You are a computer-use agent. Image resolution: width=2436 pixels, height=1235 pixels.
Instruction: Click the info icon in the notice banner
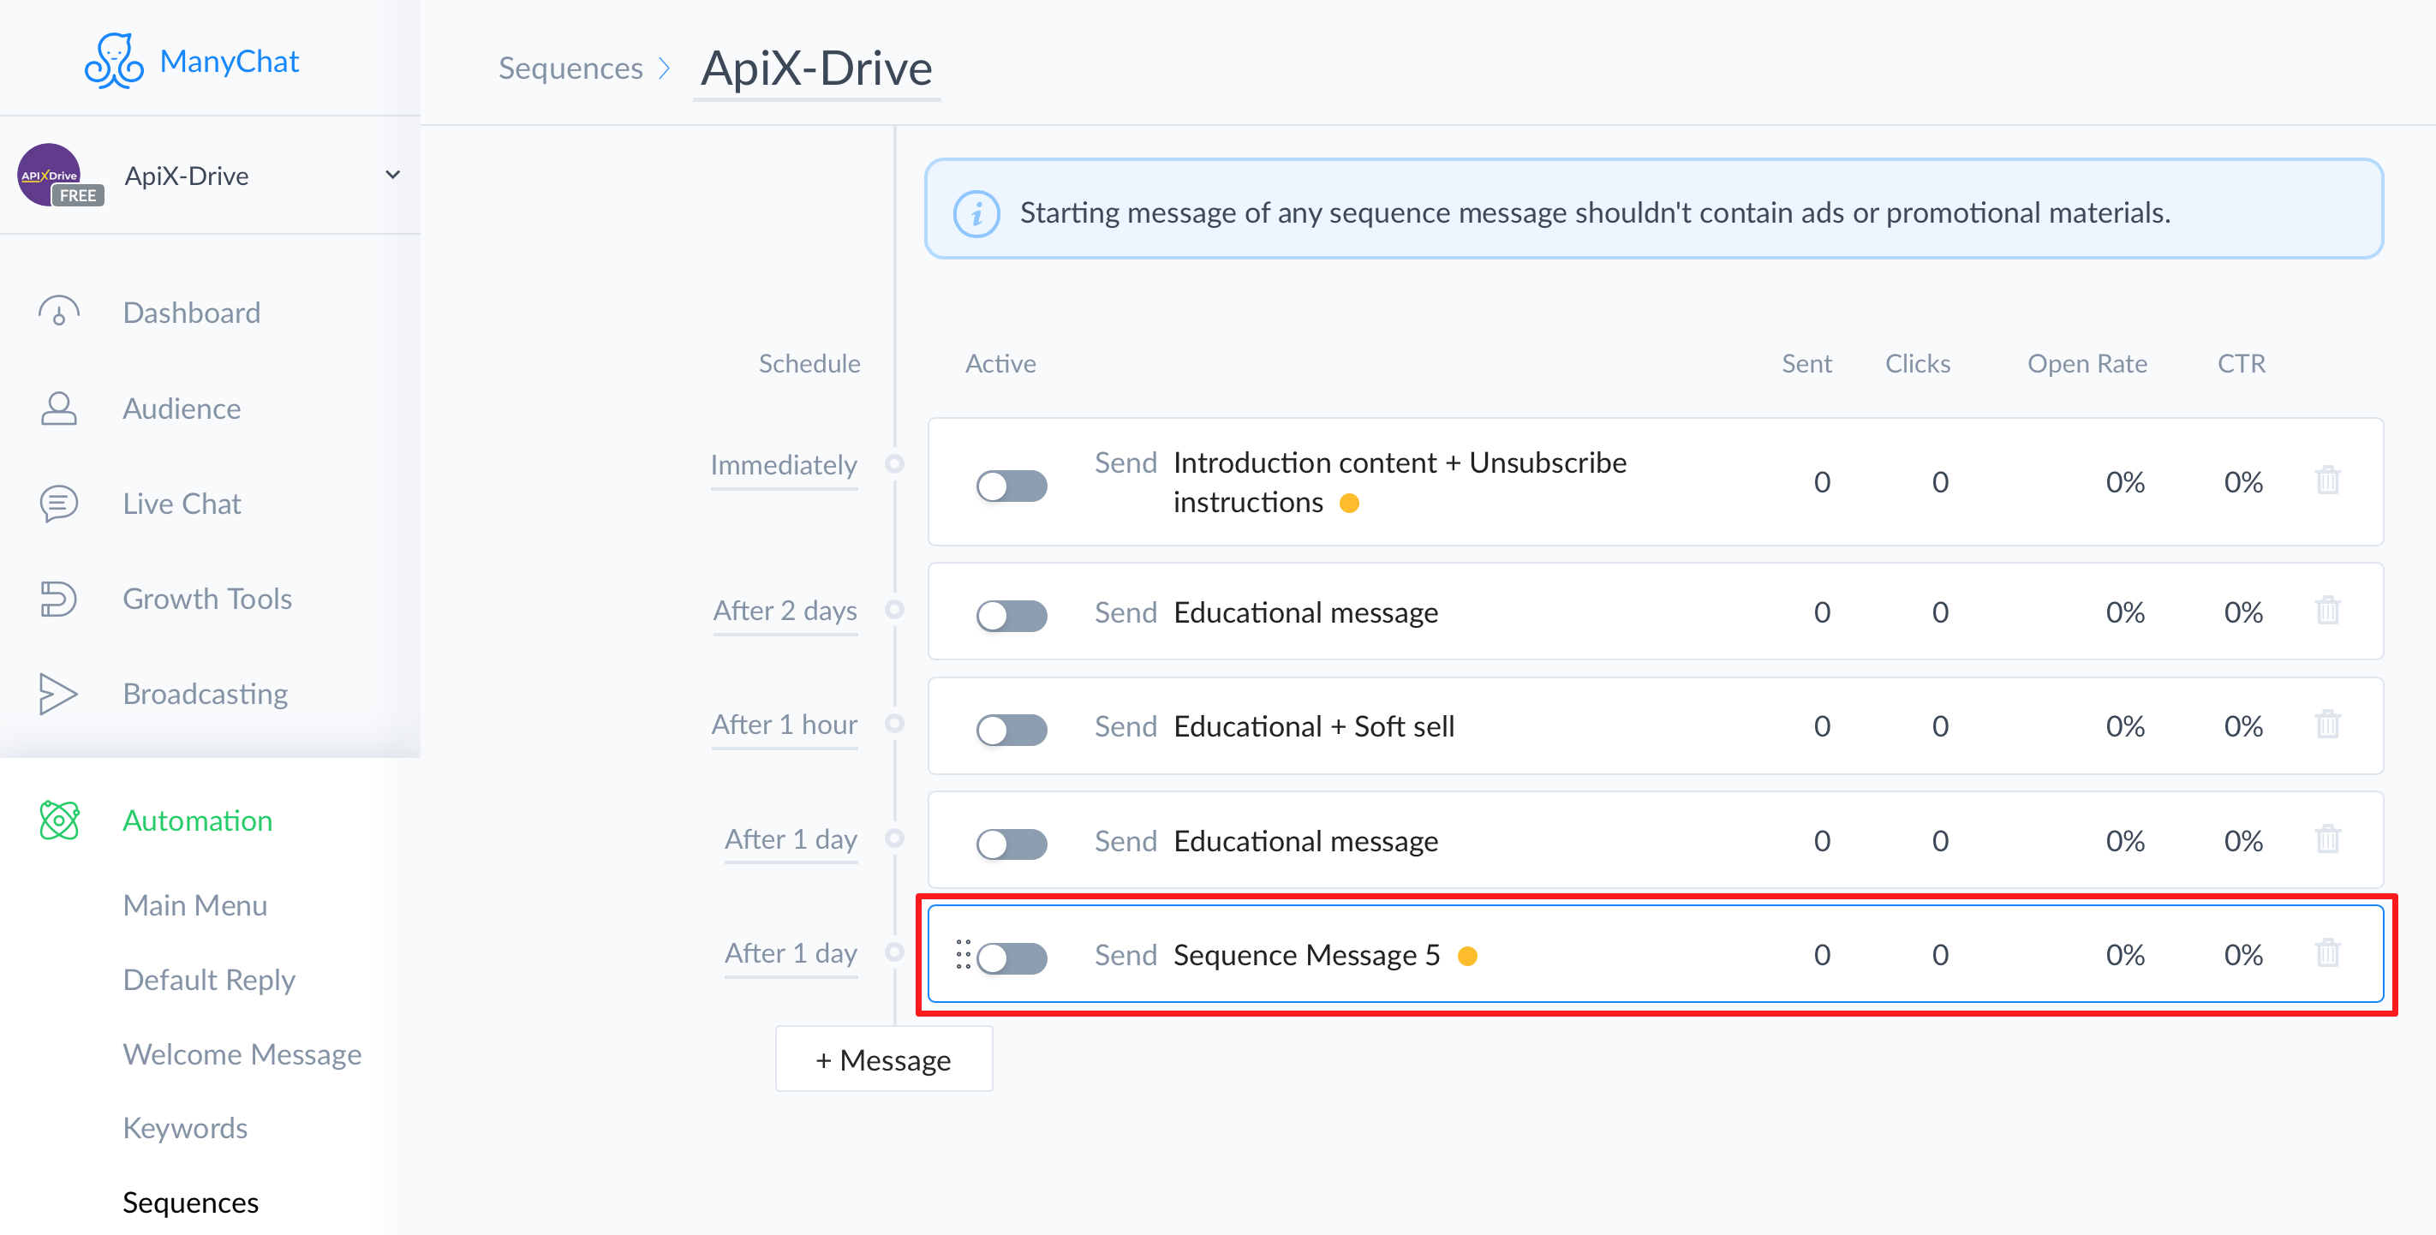(x=976, y=212)
